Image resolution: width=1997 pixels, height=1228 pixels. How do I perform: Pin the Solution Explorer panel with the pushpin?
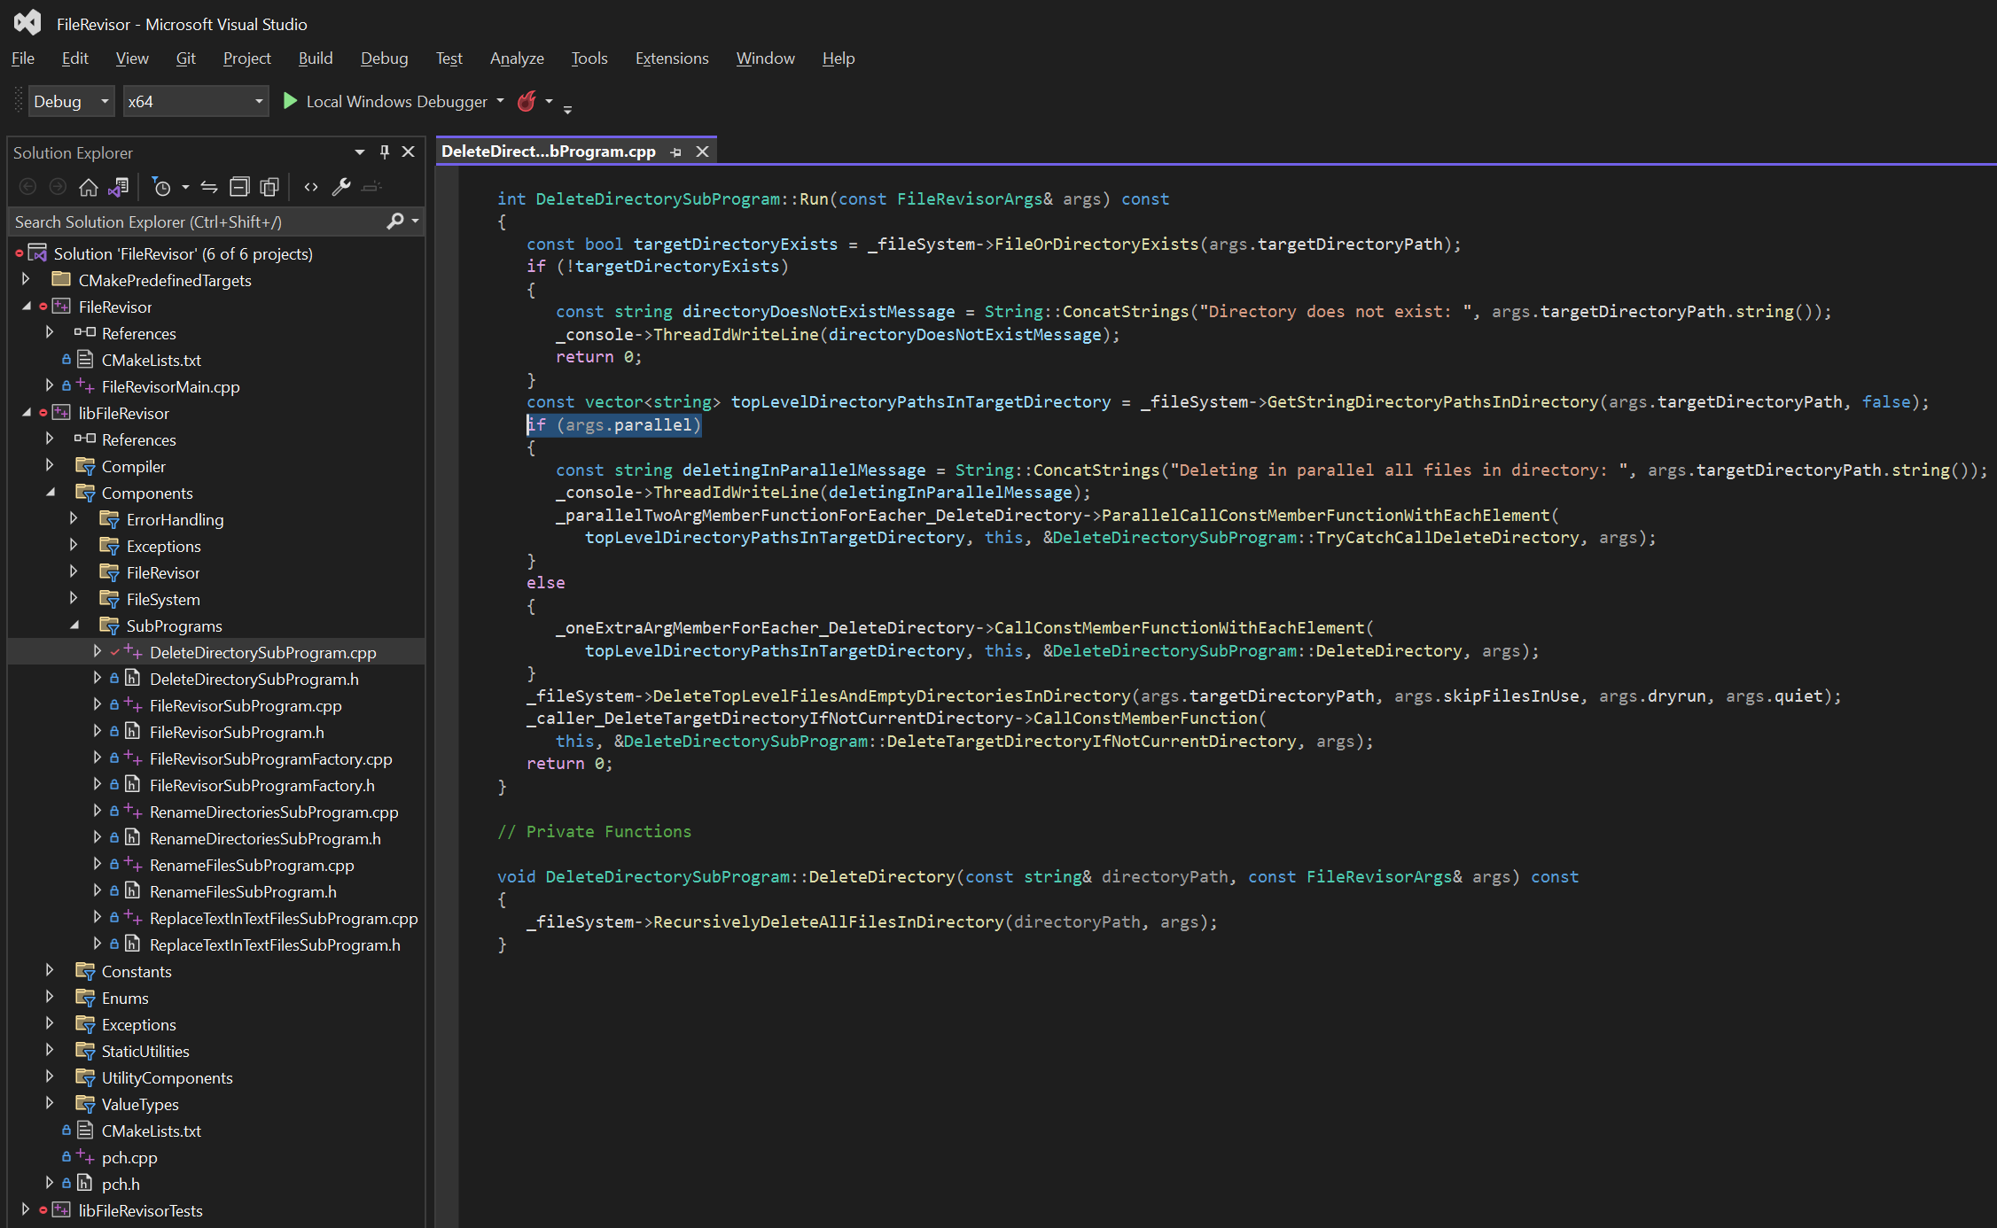[384, 152]
